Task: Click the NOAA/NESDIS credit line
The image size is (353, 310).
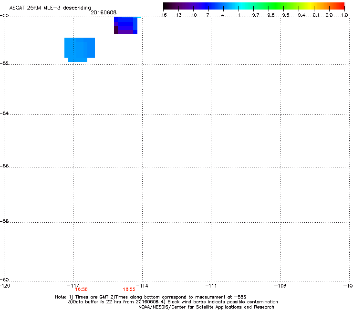Action: click(206, 307)
